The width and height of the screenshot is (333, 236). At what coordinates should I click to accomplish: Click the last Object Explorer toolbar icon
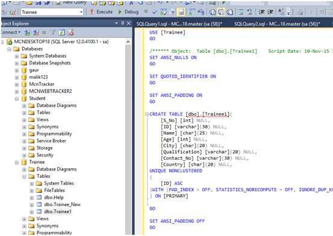tap(70, 32)
